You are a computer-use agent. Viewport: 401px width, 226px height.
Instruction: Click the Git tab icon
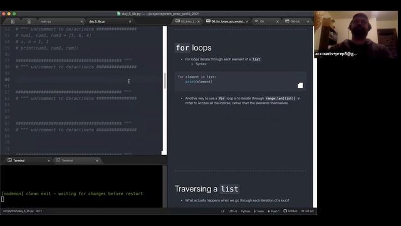pyautogui.click(x=256, y=21)
